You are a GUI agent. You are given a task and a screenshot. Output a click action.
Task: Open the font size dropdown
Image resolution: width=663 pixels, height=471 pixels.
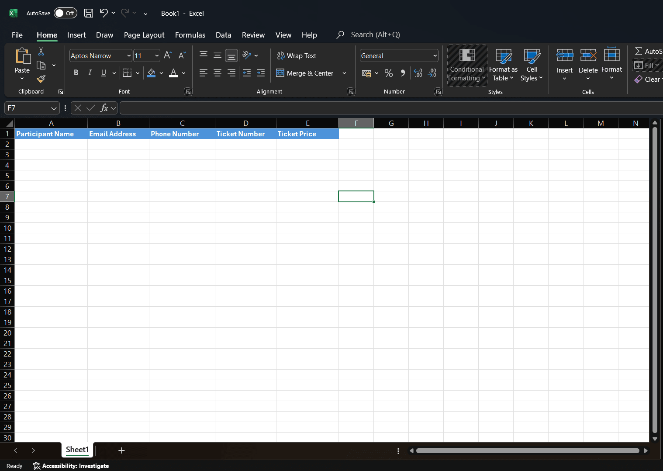[x=157, y=56]
